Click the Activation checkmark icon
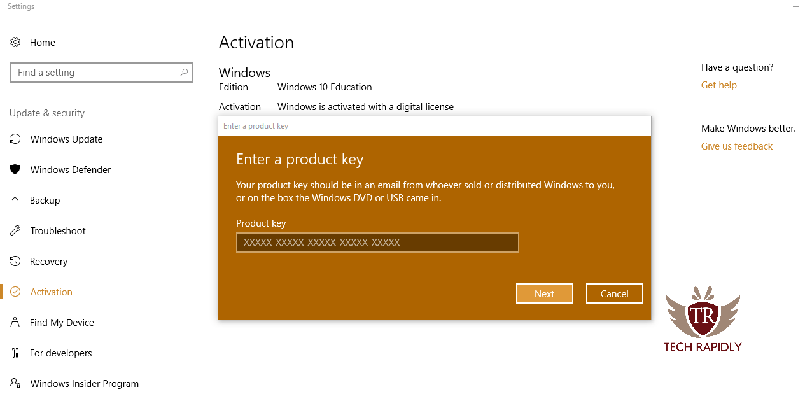This screenshot has height=394, width=805. pyautogui.click(x=15, y=292)
